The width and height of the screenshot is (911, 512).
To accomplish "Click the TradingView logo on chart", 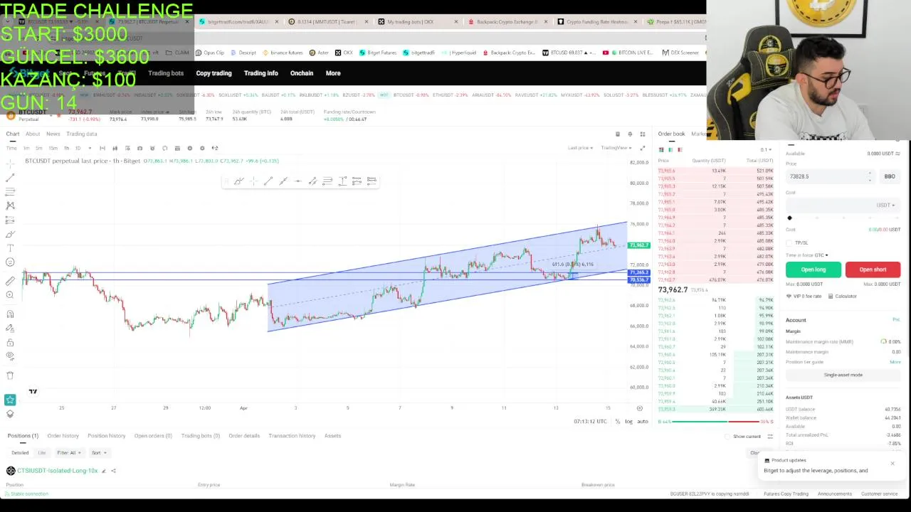I will pos(33,391).
